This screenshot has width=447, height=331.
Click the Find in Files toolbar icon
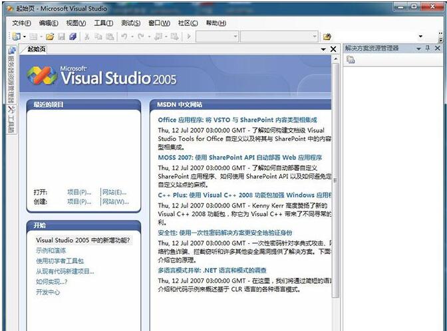click(327, 37)
